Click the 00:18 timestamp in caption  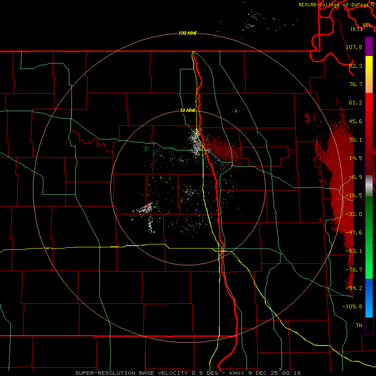coord(291,373)
